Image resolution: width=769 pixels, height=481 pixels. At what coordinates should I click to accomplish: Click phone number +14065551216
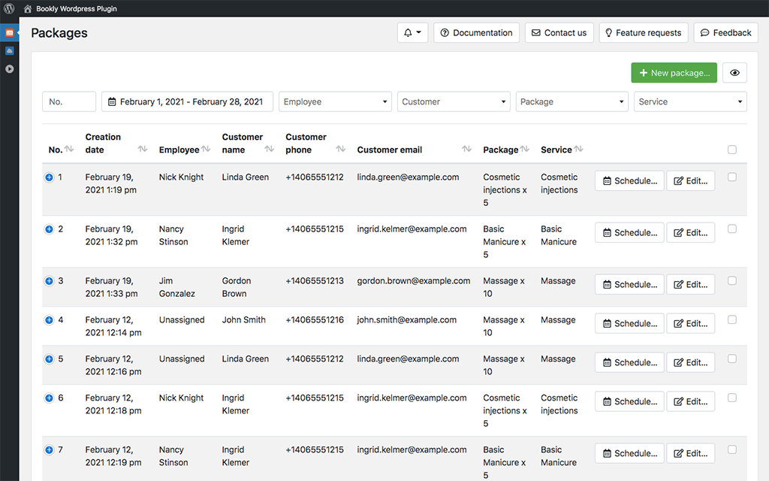pos(315,320)
